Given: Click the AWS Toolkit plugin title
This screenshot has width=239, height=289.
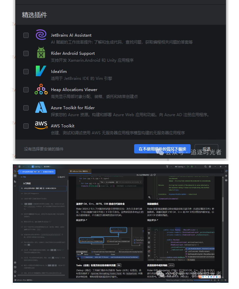Looking at the screenshot, I should coord(63,126).
